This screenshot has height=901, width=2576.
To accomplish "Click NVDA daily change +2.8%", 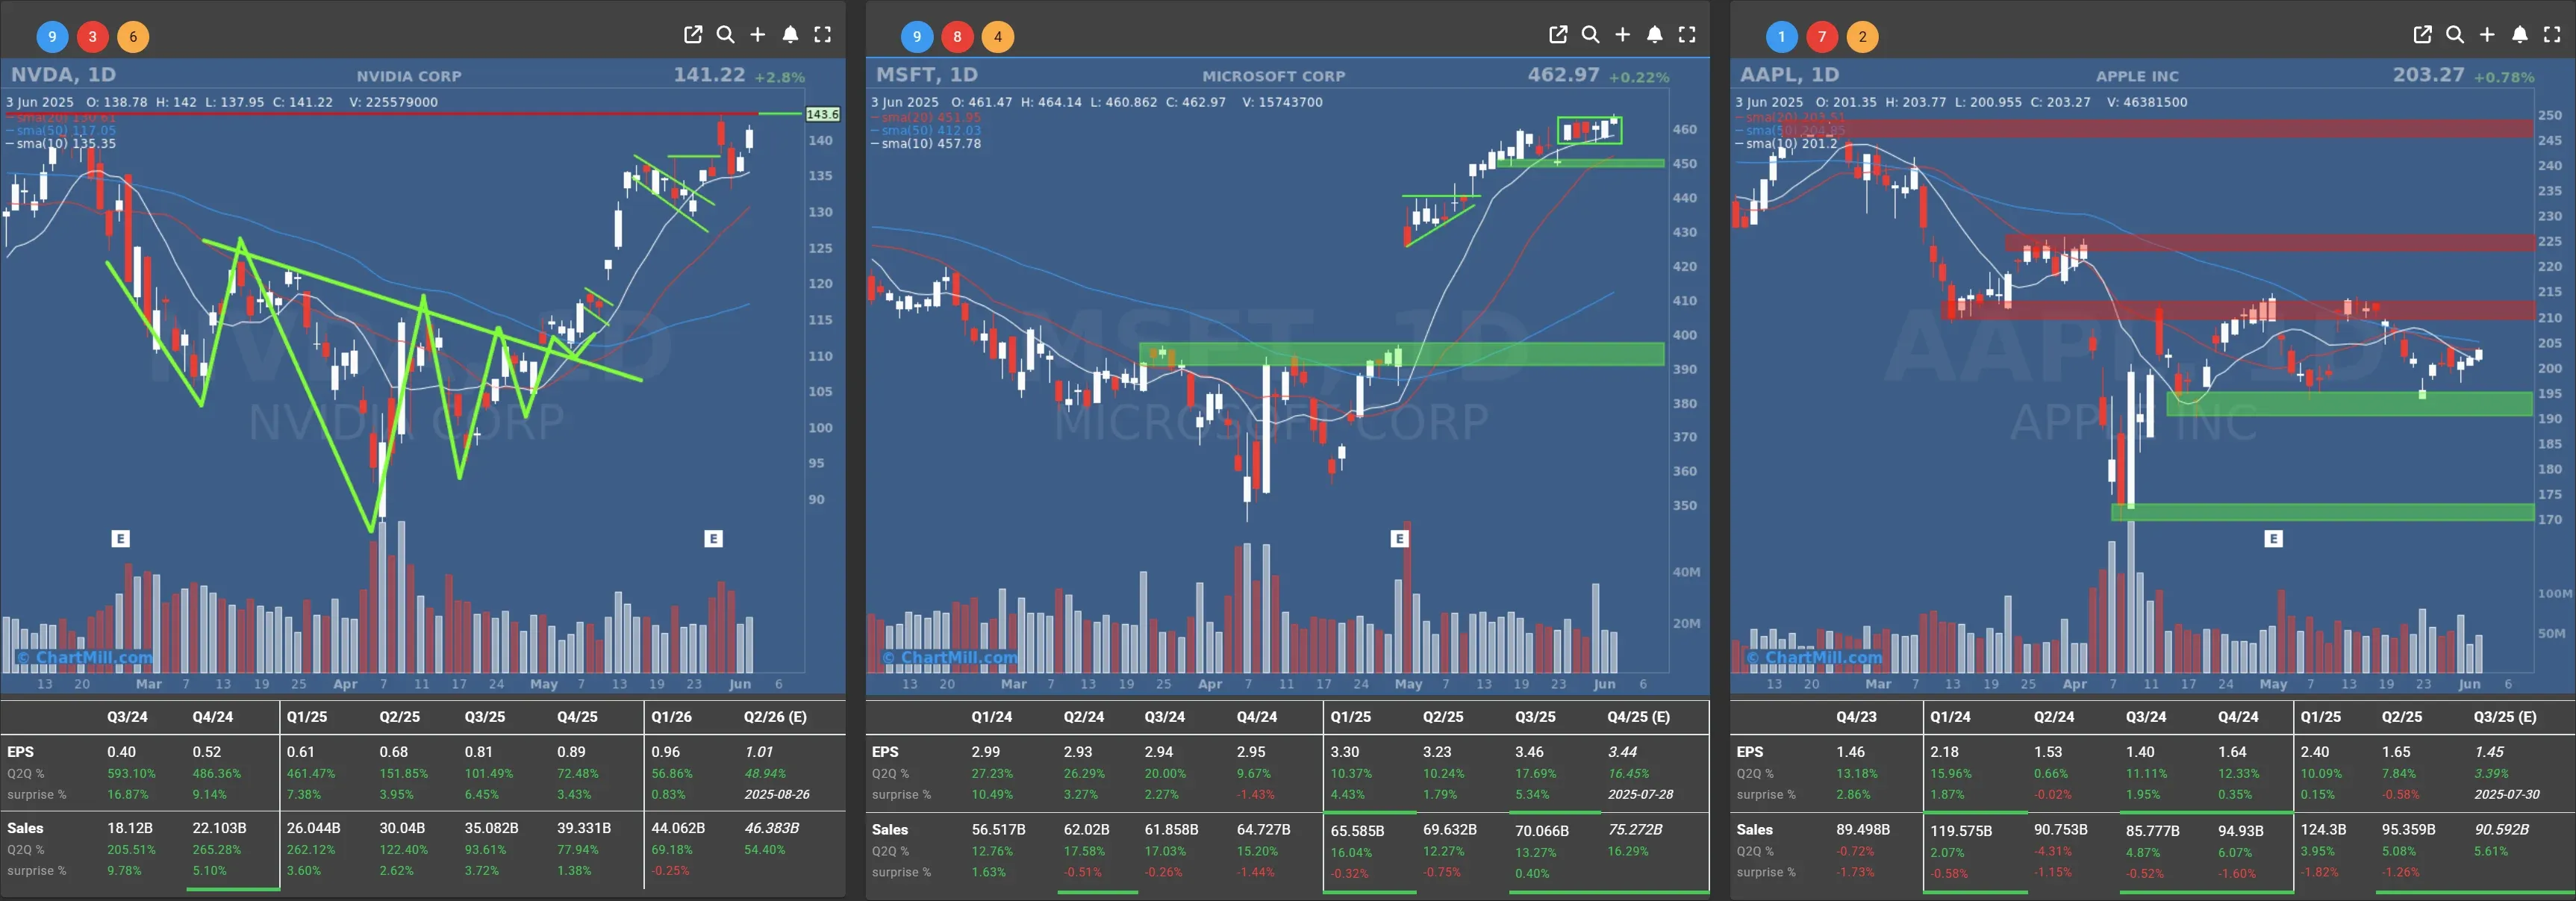I will point(779,77).
